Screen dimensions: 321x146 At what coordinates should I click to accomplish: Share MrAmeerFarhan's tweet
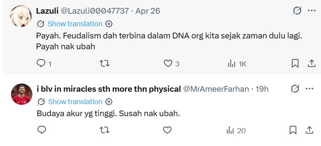click(309, 130)
